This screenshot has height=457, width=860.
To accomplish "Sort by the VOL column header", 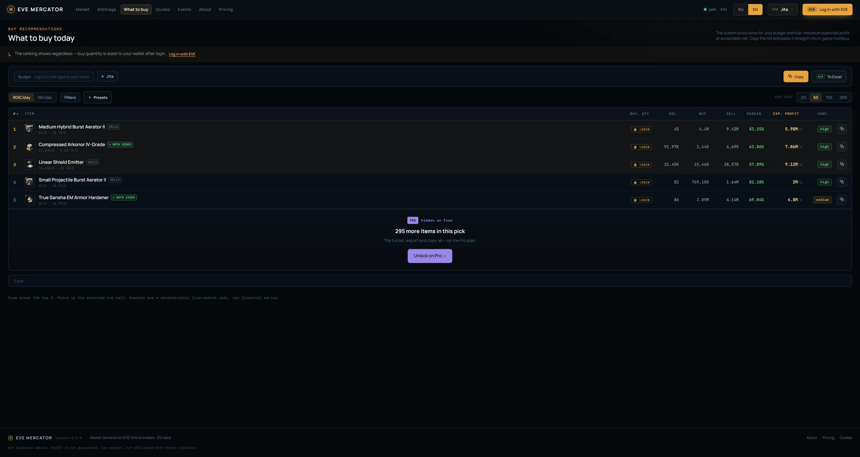I will (673, 114).
